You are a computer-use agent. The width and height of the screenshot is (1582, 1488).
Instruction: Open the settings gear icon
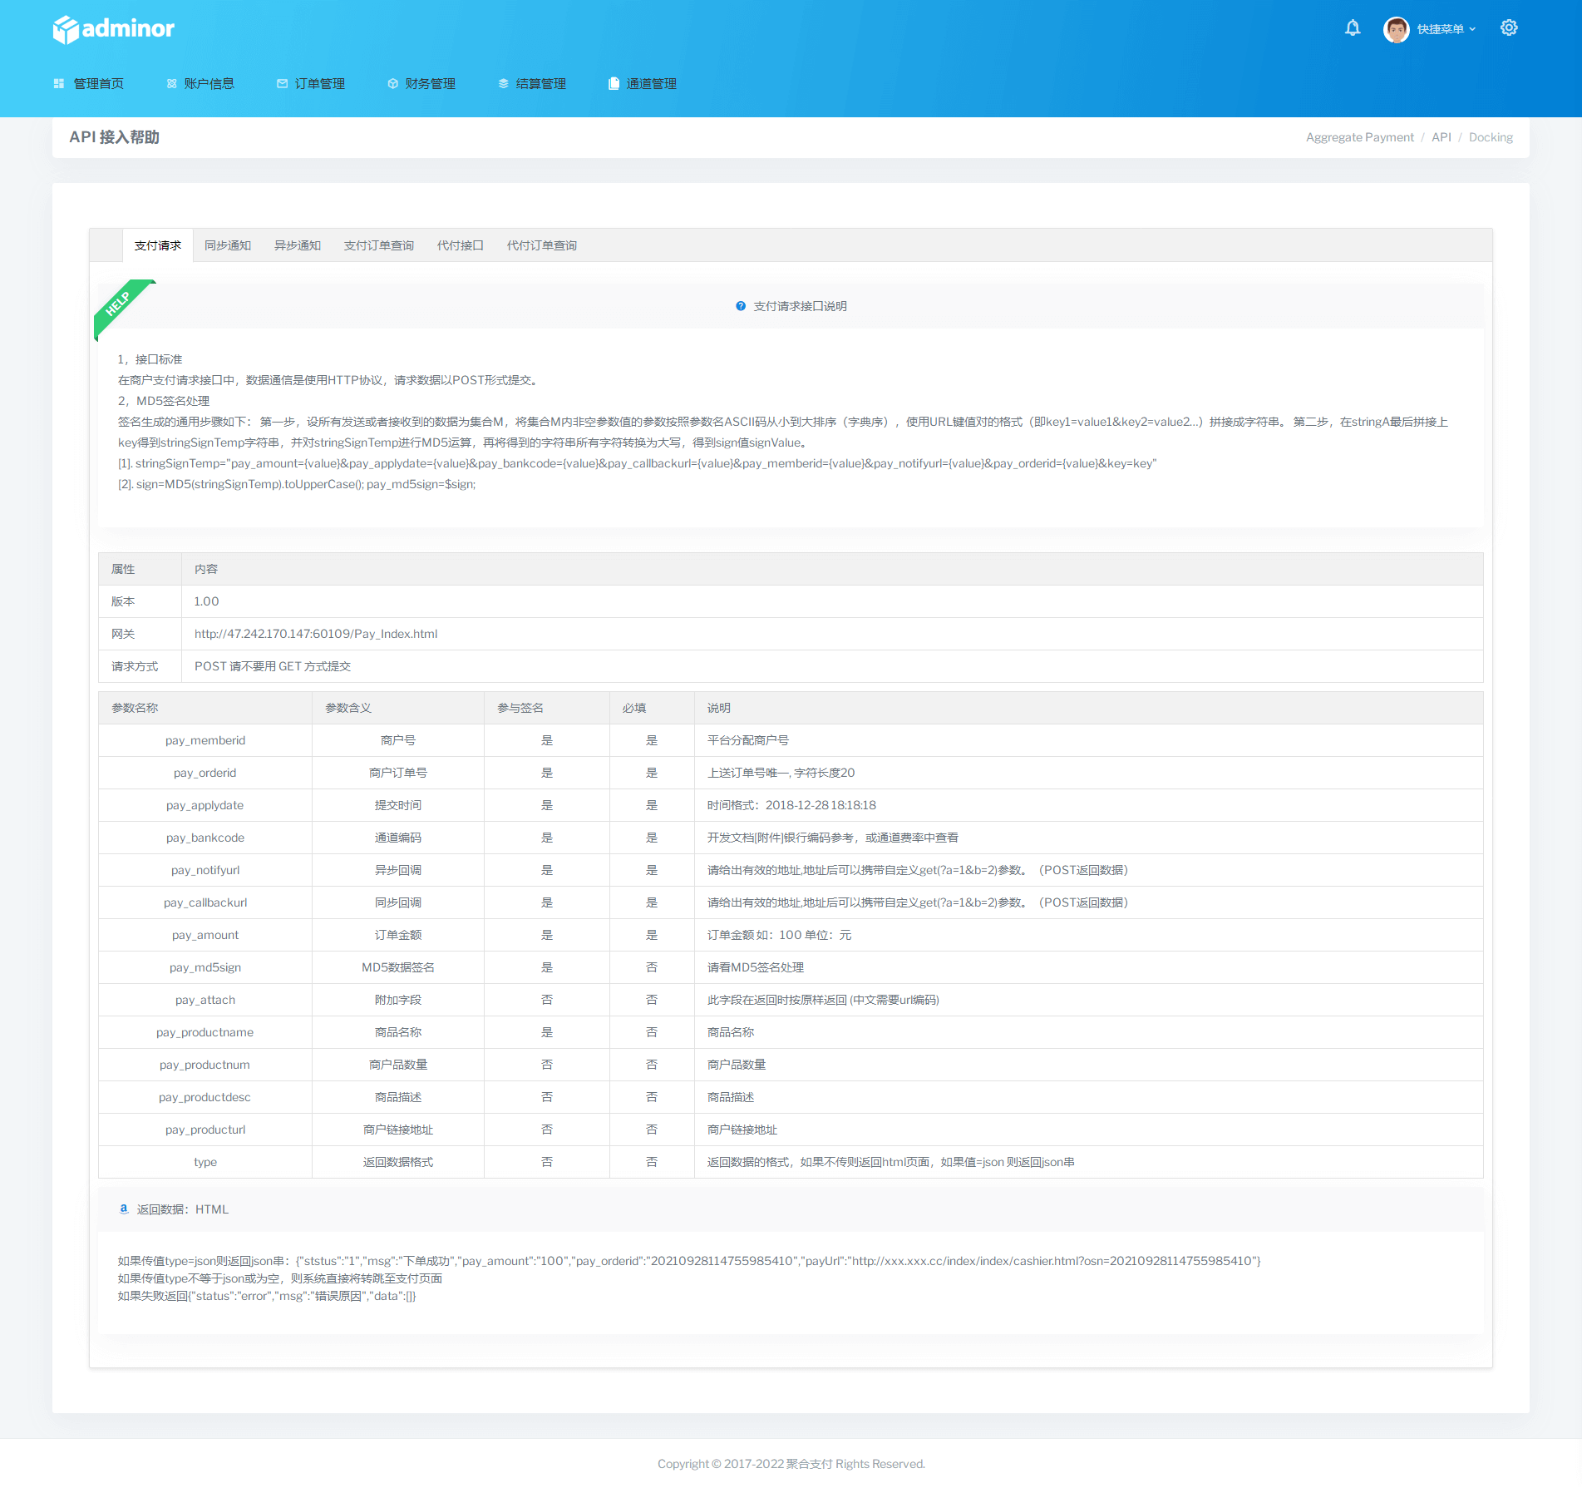click(x=1509, y=28)
